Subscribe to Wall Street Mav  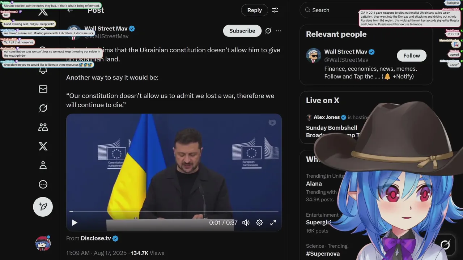click(x=242, y=31)
